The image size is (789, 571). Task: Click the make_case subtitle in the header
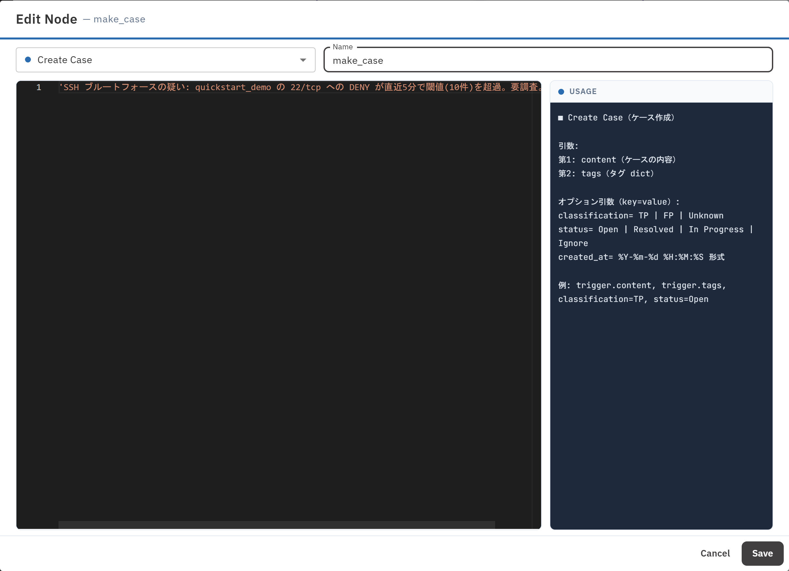tap(119, 19)
